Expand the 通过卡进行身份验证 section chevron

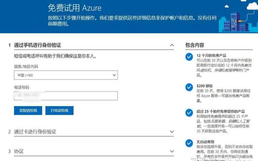pos(172,132)
